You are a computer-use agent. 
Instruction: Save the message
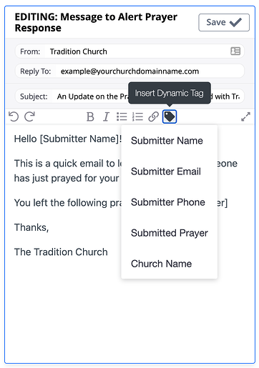224,22
